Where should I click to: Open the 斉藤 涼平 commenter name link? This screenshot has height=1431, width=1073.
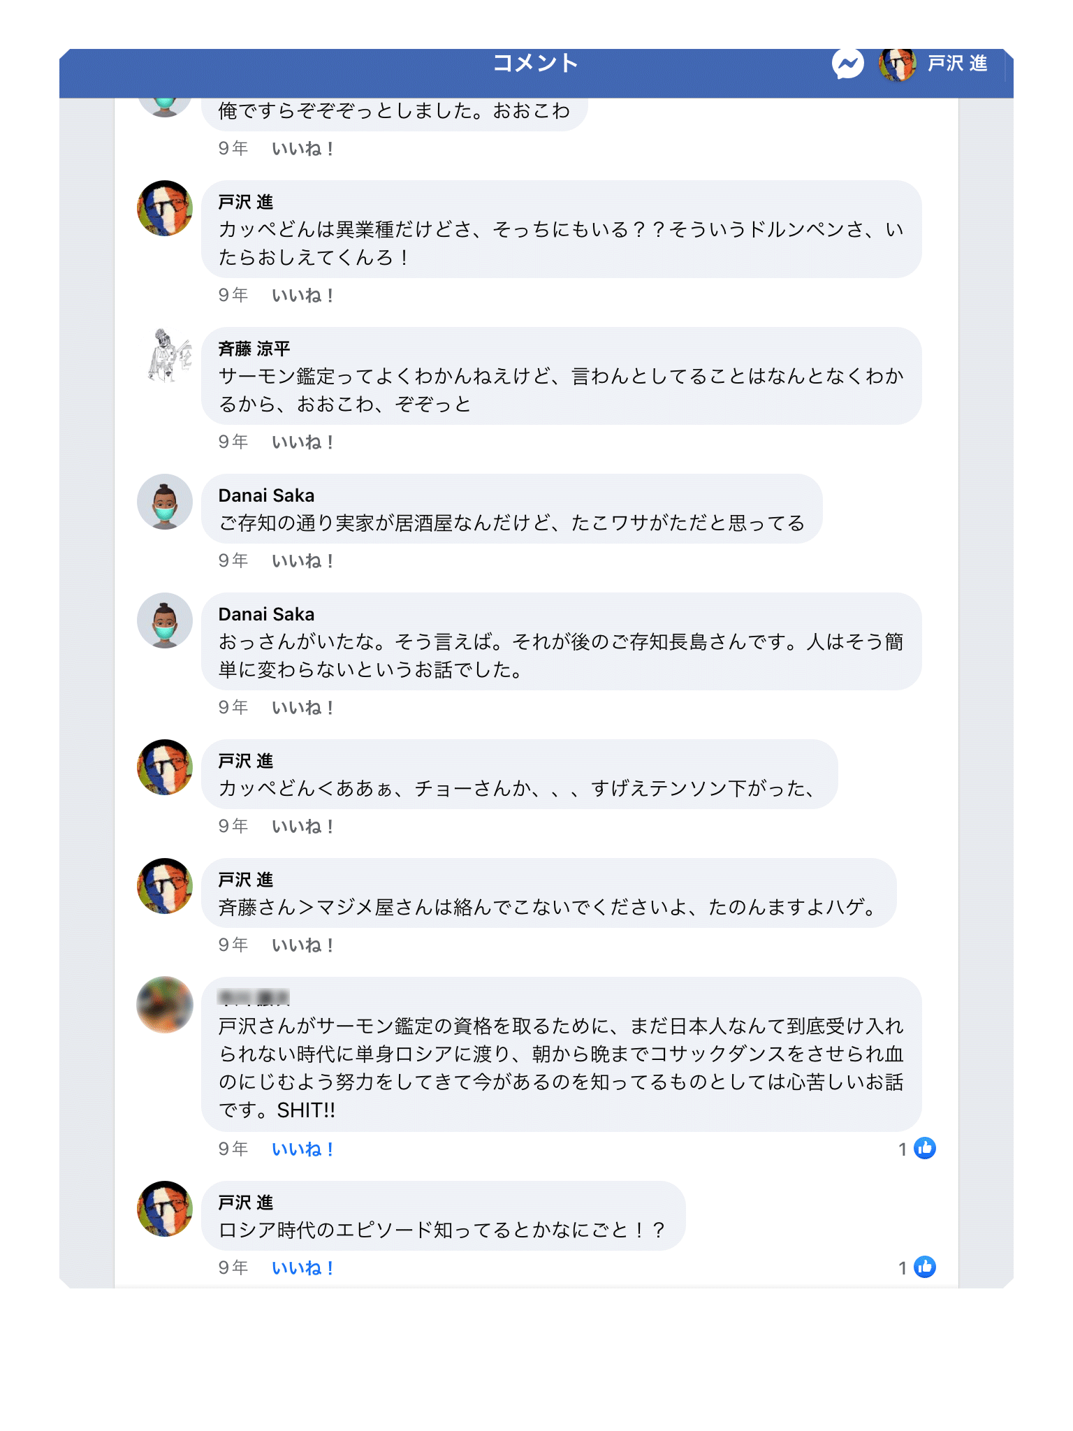click(x=254, y=349)
